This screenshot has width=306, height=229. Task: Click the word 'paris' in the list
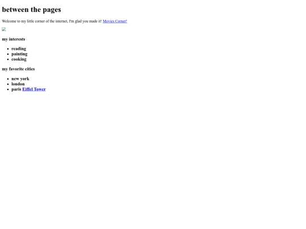coord(16,89)
